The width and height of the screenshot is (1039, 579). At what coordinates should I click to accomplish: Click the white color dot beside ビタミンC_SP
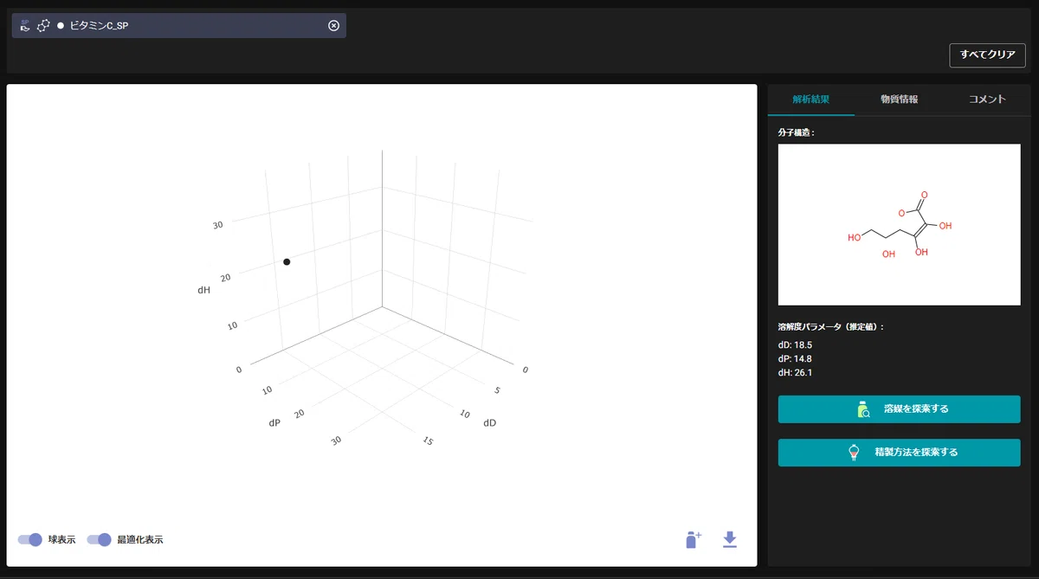pyautogui.click(x=61, y=26)
